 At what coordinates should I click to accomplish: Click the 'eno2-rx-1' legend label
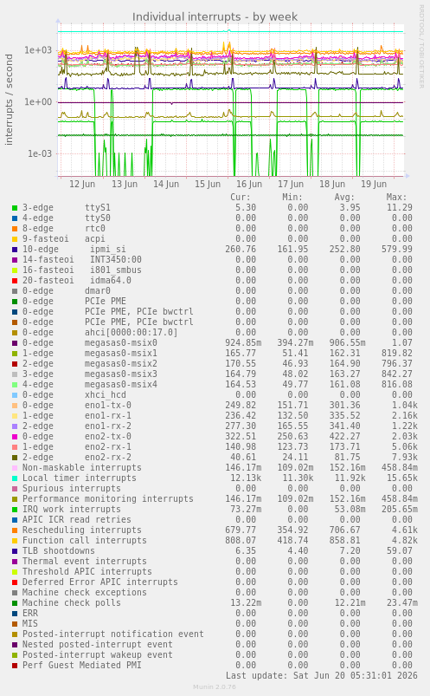coord(108,447)
